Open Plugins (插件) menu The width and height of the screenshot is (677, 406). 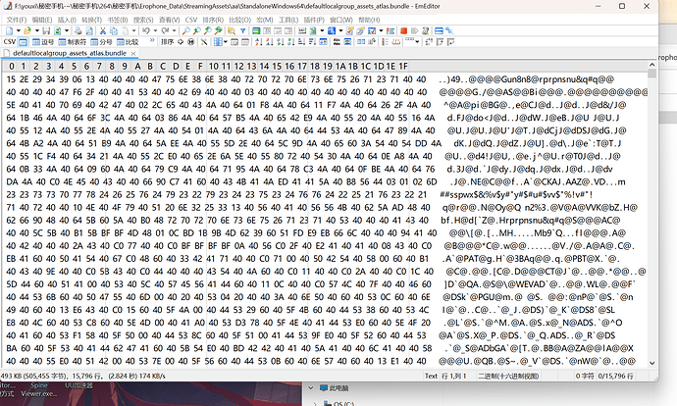[314, 20]
